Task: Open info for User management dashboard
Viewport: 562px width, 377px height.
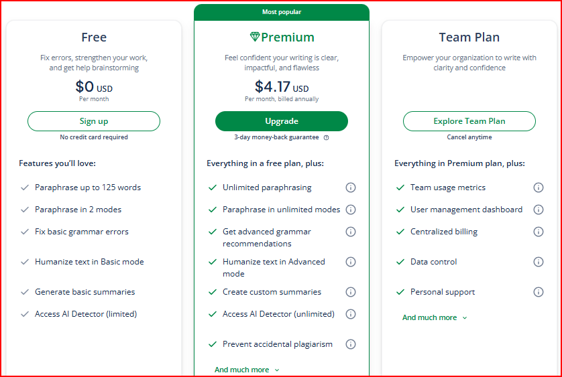Action: tap(538, 210)
